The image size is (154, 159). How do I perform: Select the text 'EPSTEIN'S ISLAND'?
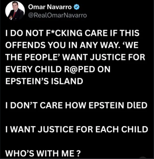click(44, 81)
